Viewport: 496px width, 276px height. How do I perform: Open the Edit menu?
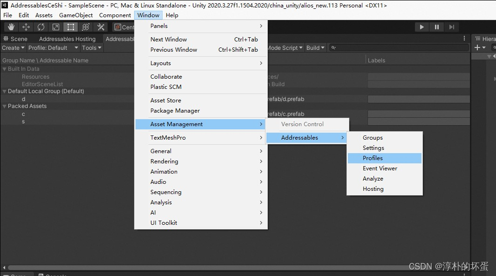(x=24, y=15)
